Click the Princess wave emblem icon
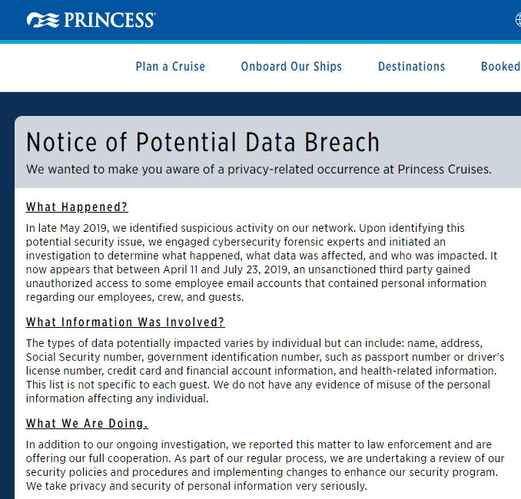The width and height of the screenshot is (521, 499). (x=43, y=20)
